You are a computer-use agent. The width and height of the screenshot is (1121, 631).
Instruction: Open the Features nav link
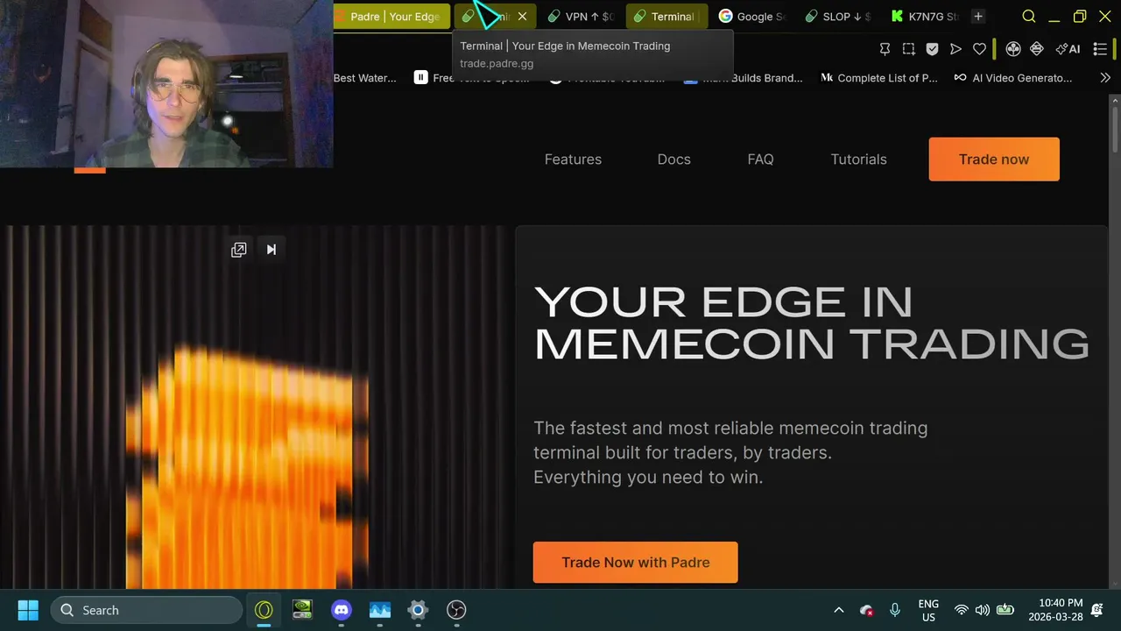click(573, 160)
